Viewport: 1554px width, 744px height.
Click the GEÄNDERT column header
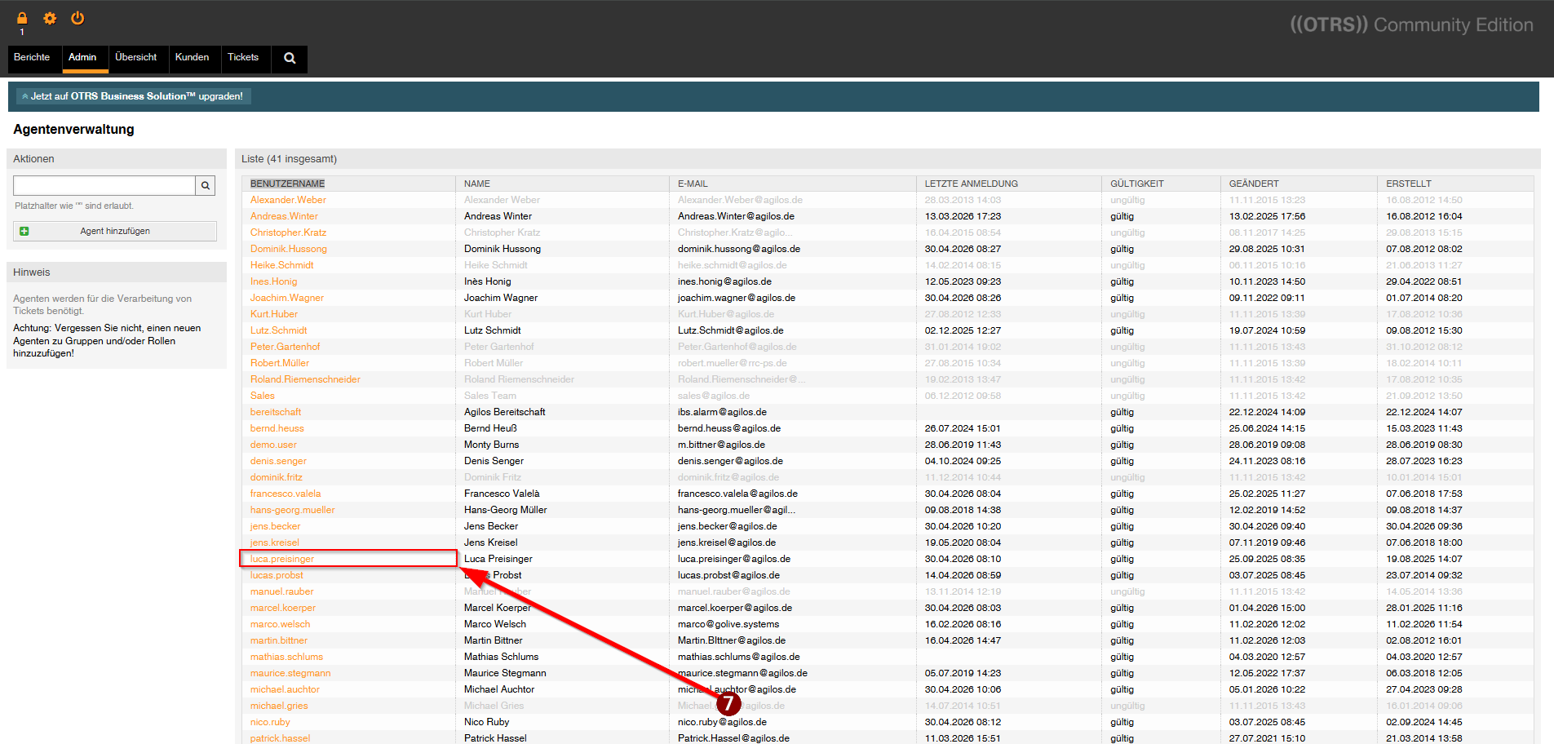[1254, 184]
